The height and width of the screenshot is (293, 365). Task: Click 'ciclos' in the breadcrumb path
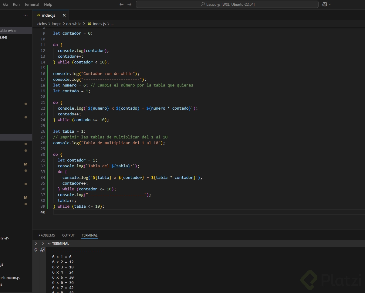point(42,24)
